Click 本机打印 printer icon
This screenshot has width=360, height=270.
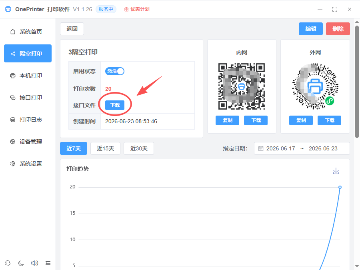tap(13, 76)
